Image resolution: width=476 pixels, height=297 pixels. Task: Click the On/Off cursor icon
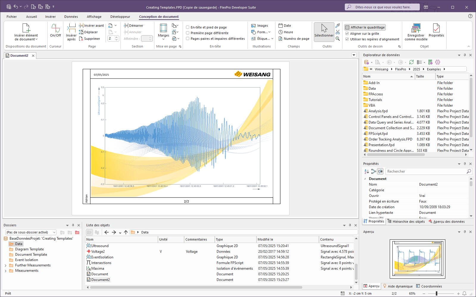[x=55, y=31]
